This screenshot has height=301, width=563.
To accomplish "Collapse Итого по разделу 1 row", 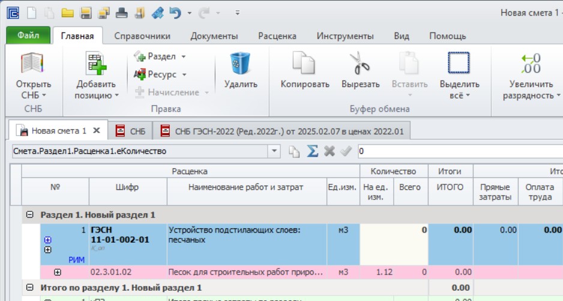I will (x=30, y=287).
